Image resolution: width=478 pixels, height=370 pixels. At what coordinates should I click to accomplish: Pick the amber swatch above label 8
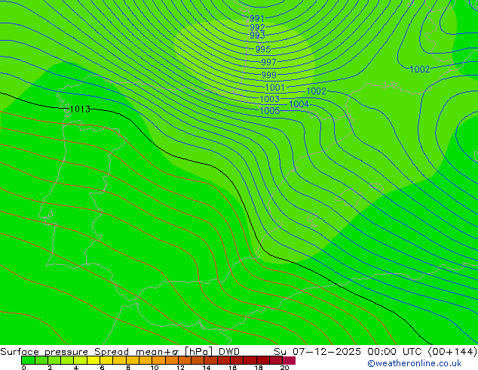132,360
